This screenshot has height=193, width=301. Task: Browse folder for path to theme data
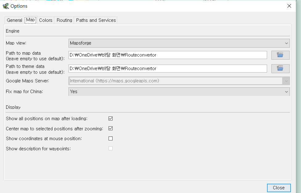click(x=280, y=68)
